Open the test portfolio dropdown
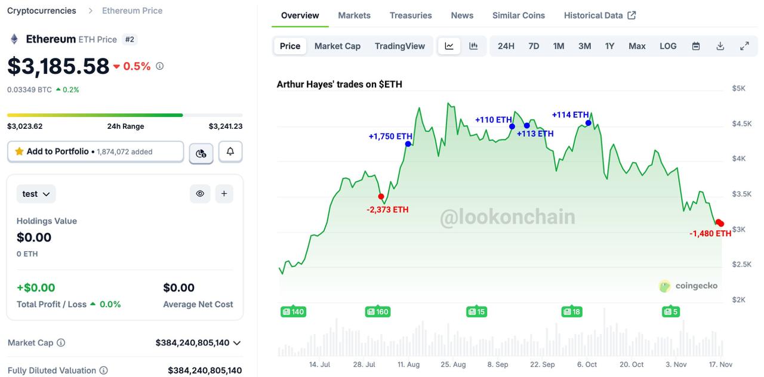 click(36, 194)
